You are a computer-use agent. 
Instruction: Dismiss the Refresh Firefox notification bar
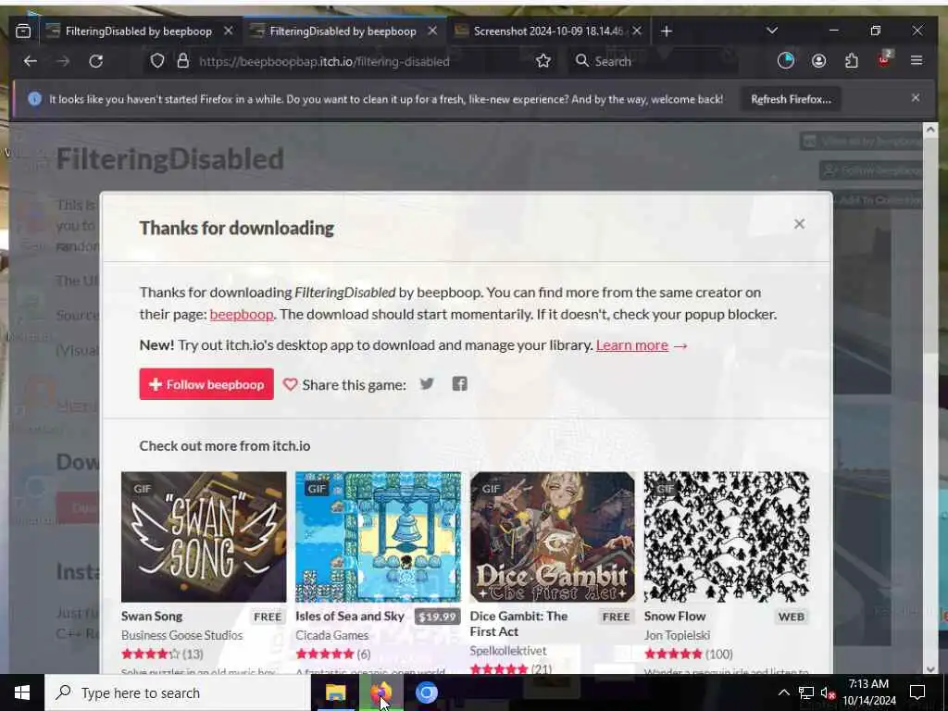(916, 97)
